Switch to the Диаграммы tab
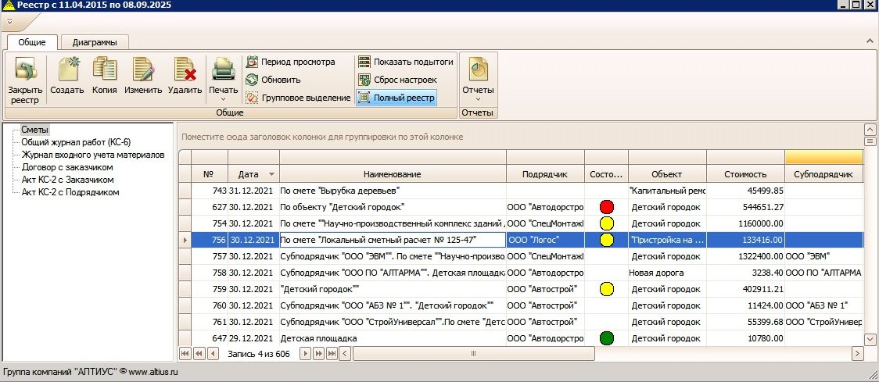Viewport: 879px width, 382px height. pyautogui.click(x=94, y=42)
